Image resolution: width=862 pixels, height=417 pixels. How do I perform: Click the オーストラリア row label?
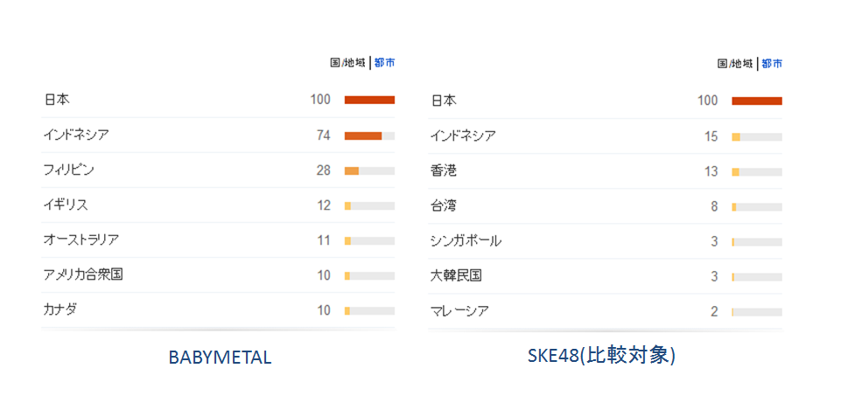[81, 240]
